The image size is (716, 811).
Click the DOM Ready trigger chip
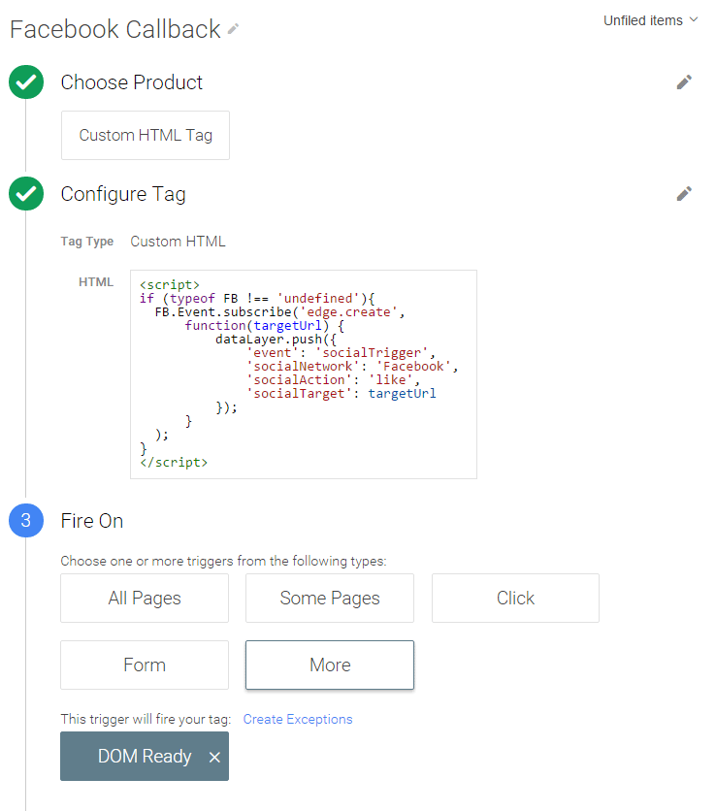point(145,756)
